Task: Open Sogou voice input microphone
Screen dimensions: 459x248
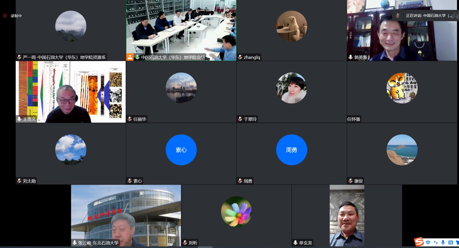Action: click(x=443, y=242)
